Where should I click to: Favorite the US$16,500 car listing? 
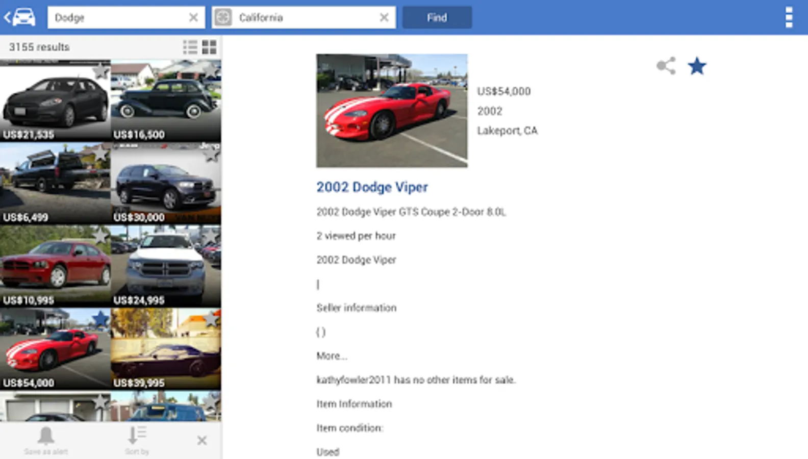click(211, 71)
